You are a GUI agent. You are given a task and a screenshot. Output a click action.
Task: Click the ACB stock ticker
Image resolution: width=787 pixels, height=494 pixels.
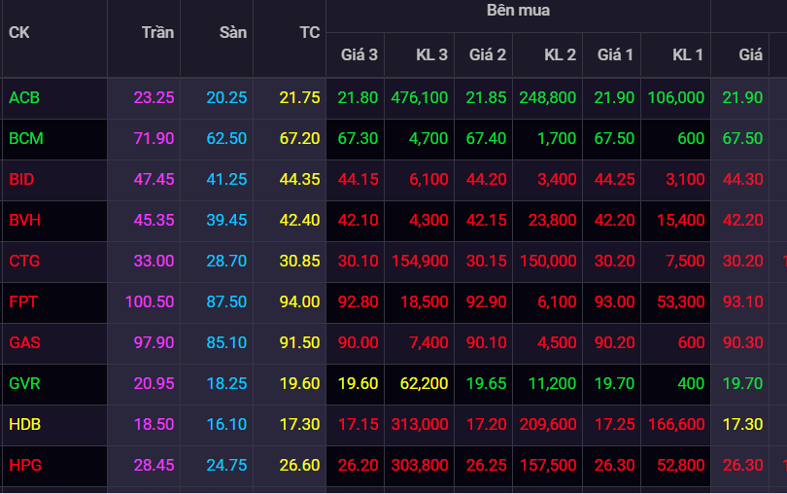point(24,97)
